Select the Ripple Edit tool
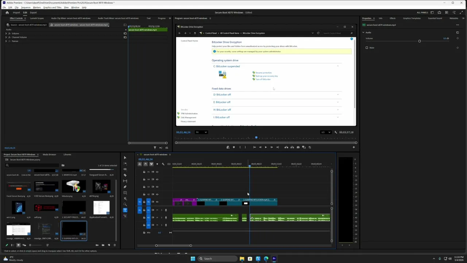The height and width of the screenshot is (263, 467). 125,169
